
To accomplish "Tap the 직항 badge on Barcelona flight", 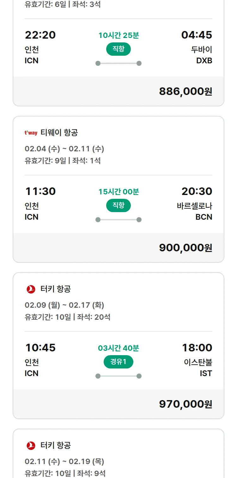I will [118, 205].
